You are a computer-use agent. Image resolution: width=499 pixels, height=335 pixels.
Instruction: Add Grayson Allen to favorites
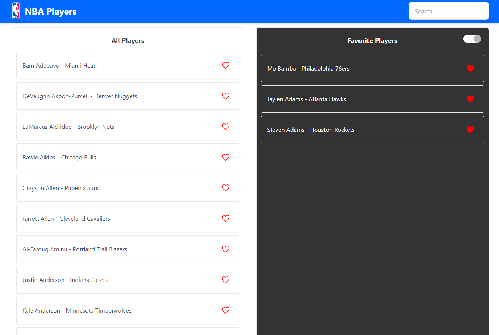coord(226,188)
